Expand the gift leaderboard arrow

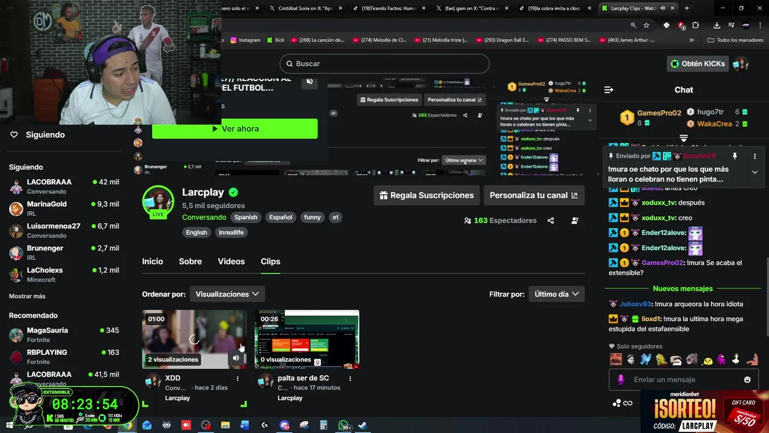[683, 138]
